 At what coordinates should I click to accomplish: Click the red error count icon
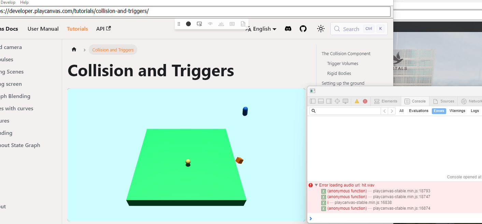coord(365,101)
